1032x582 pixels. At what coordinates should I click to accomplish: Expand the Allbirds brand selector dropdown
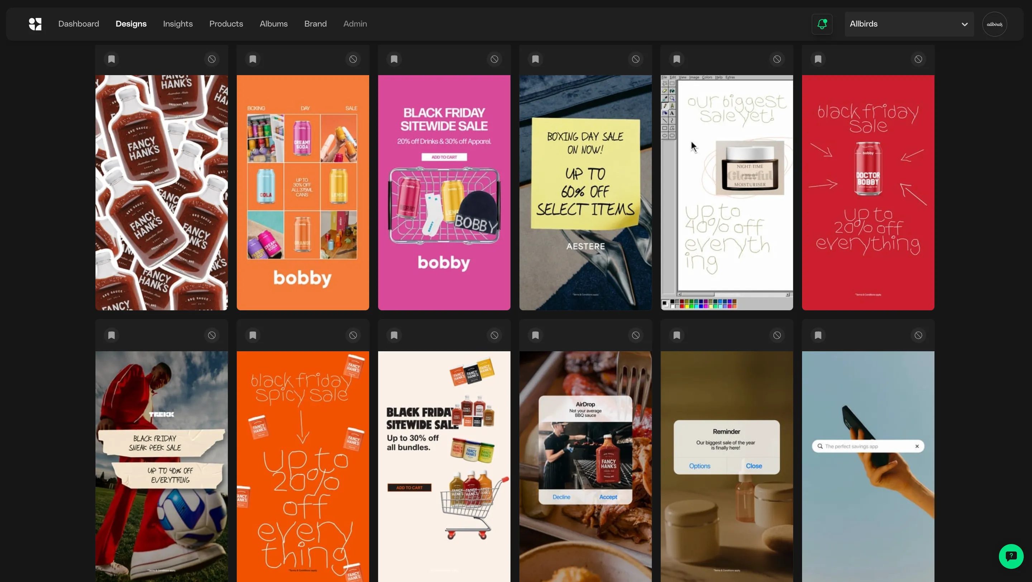point(909,24)
